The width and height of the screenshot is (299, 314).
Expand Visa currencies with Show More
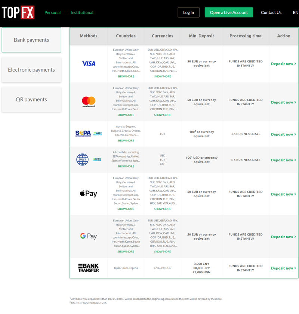(x=163, y=77)
